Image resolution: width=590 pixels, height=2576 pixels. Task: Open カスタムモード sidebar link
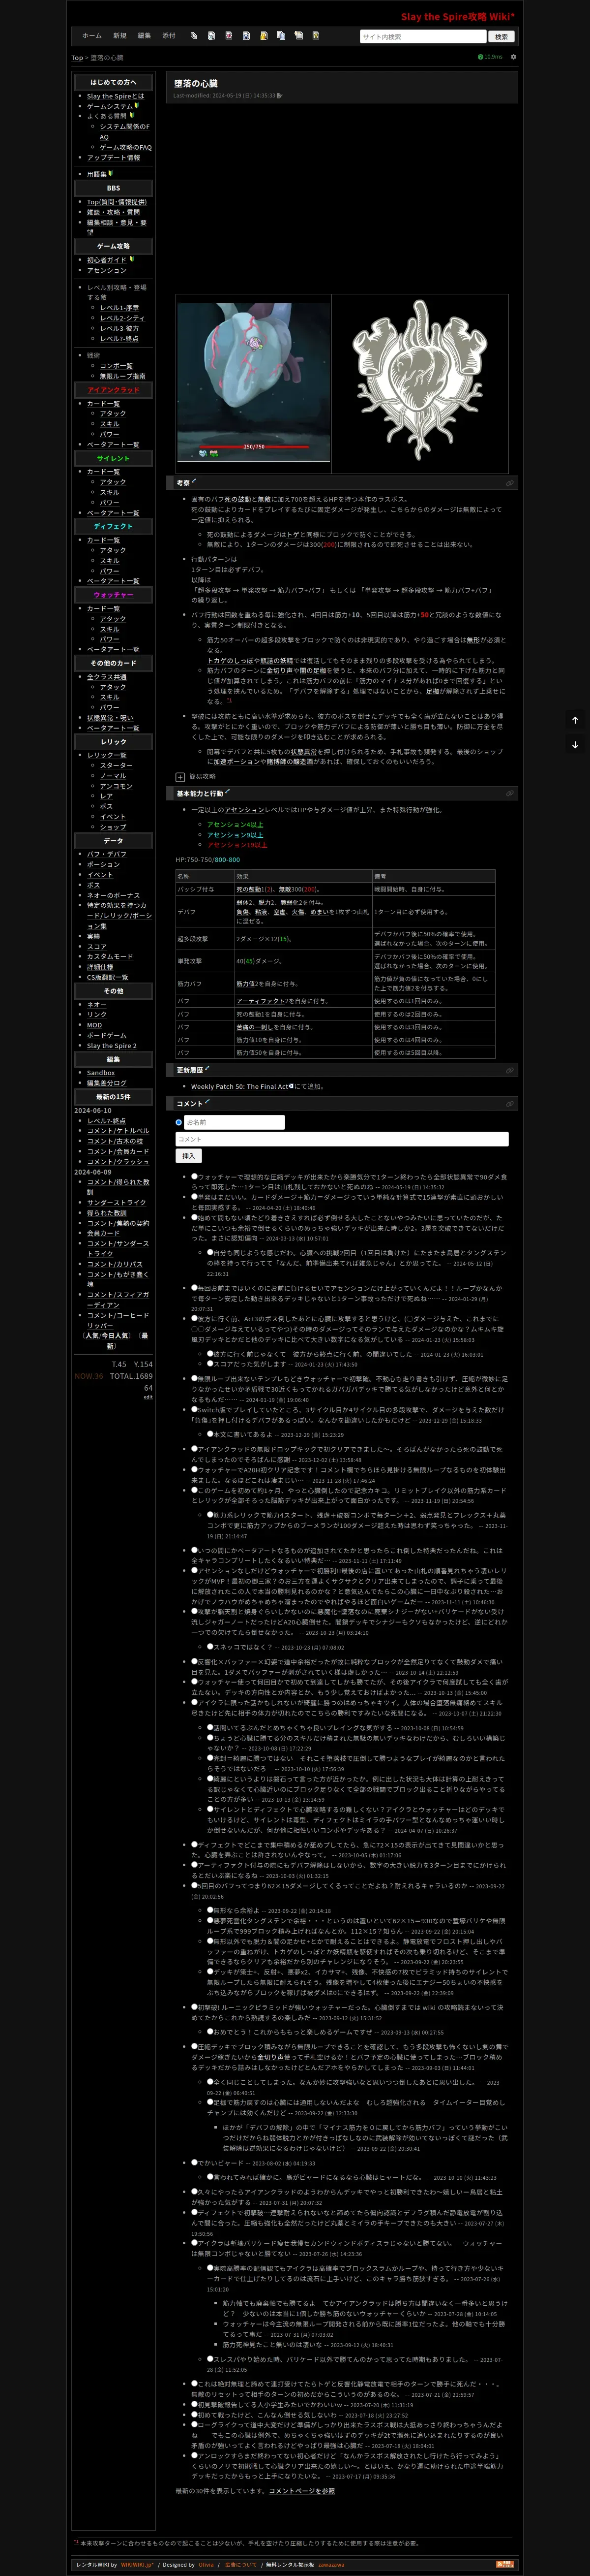[109, 956]
